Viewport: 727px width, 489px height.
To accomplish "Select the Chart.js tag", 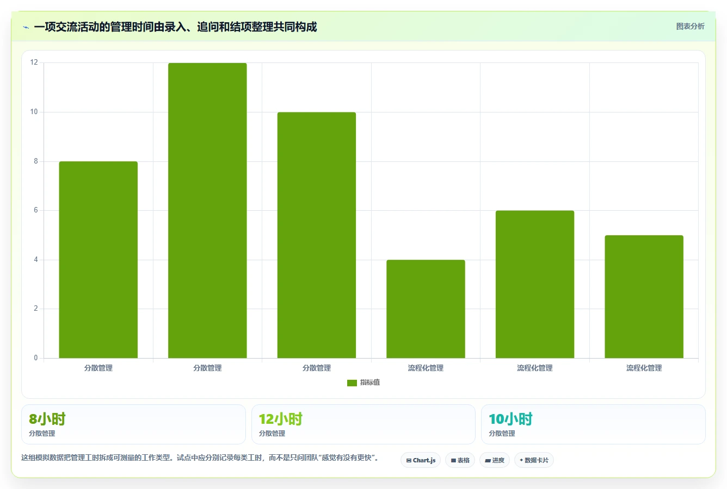I will point(421,460).
